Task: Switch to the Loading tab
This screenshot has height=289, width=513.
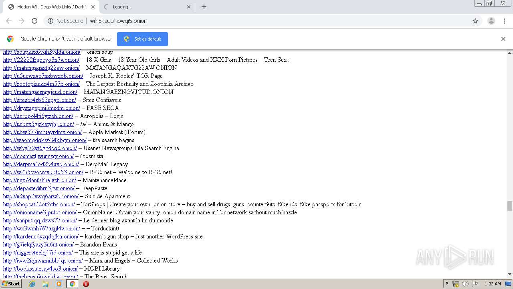Action: click(147, 7)
